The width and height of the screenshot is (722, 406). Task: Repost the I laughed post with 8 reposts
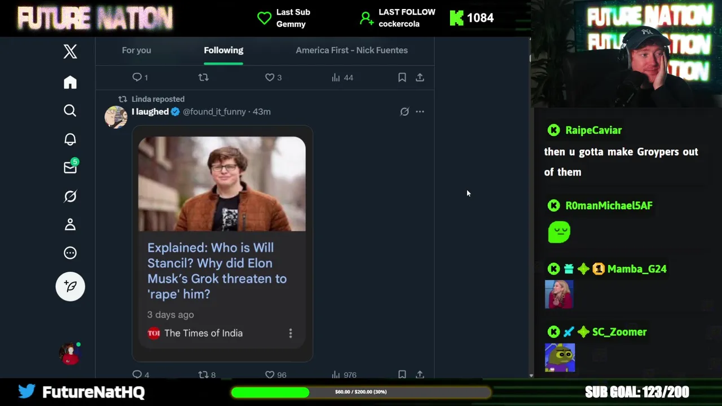(207, 374)
